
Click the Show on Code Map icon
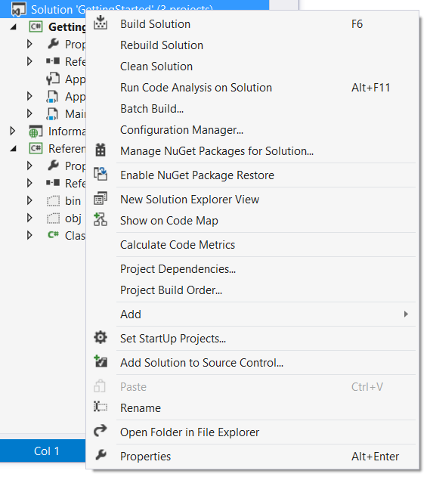pyautogui.click(x=101, y=219)
